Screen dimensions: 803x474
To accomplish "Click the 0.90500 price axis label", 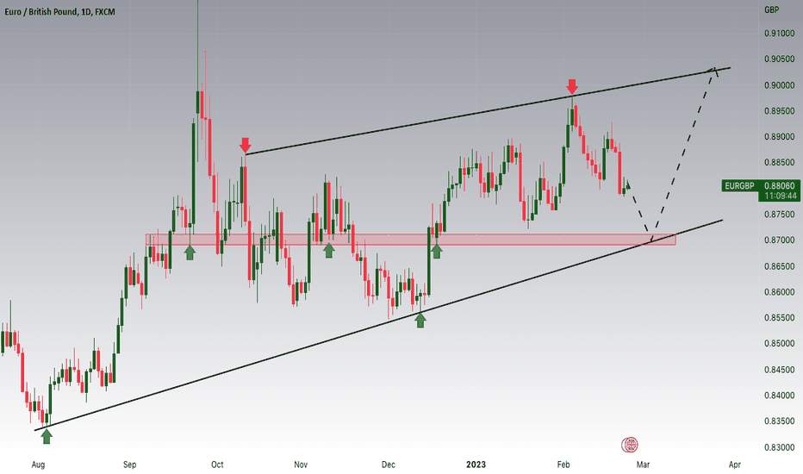I will pyautogui.click(x=780, y=59).
